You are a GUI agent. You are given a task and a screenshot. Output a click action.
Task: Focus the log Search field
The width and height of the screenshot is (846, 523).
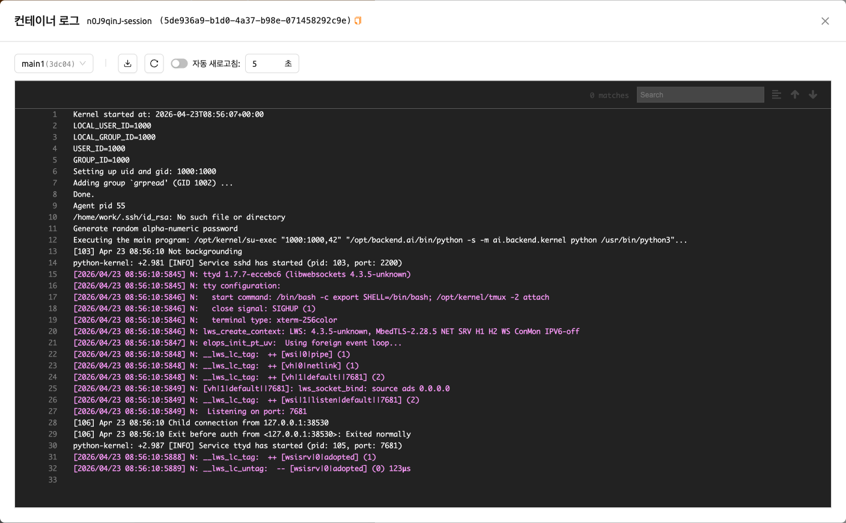[700, 95]
